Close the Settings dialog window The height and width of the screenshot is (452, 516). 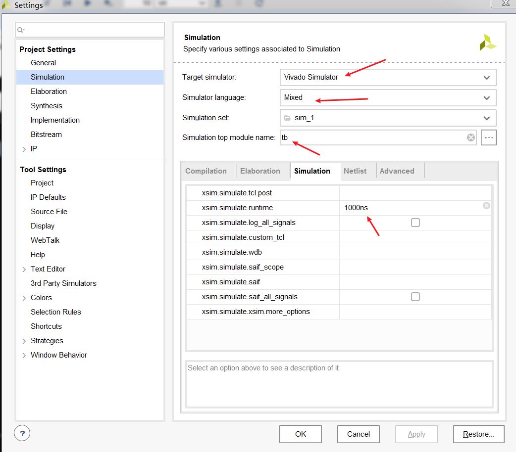point(506,3)
